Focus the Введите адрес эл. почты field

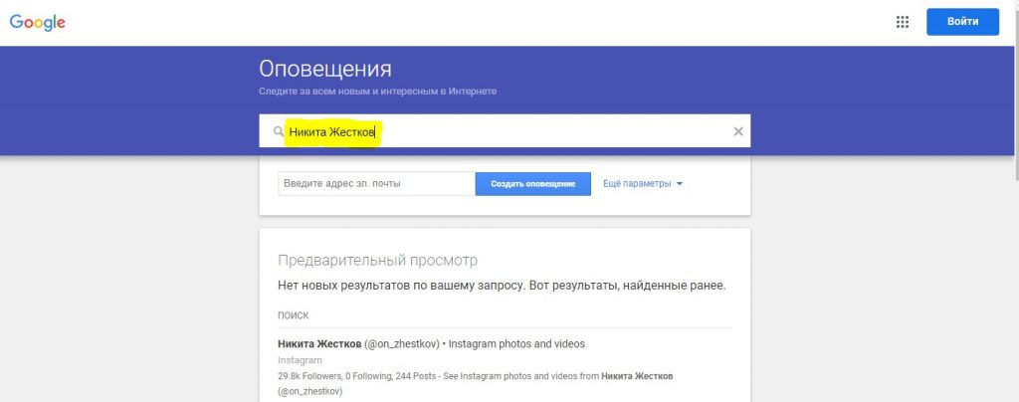coord(377,184)
